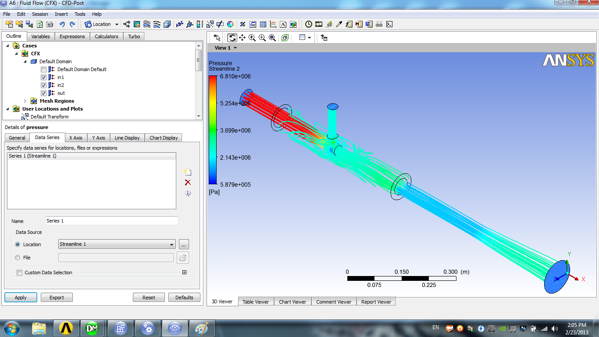Click the Save Picture camera icon

[x=50, y=24]
